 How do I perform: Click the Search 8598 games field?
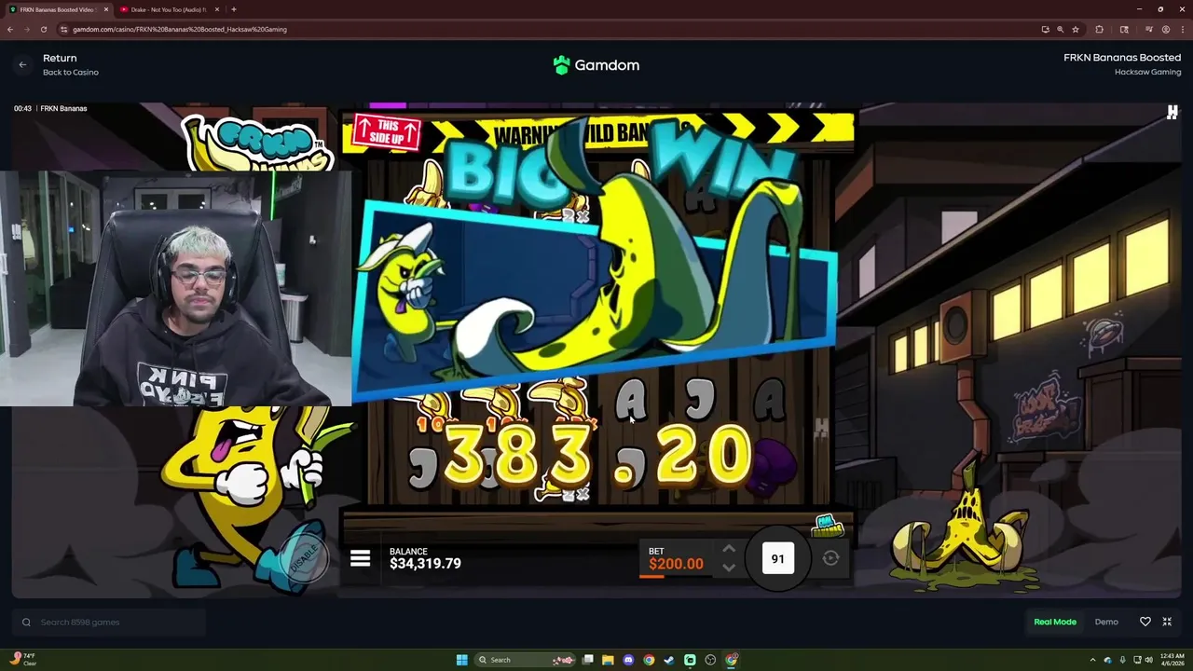click(109, 622)
